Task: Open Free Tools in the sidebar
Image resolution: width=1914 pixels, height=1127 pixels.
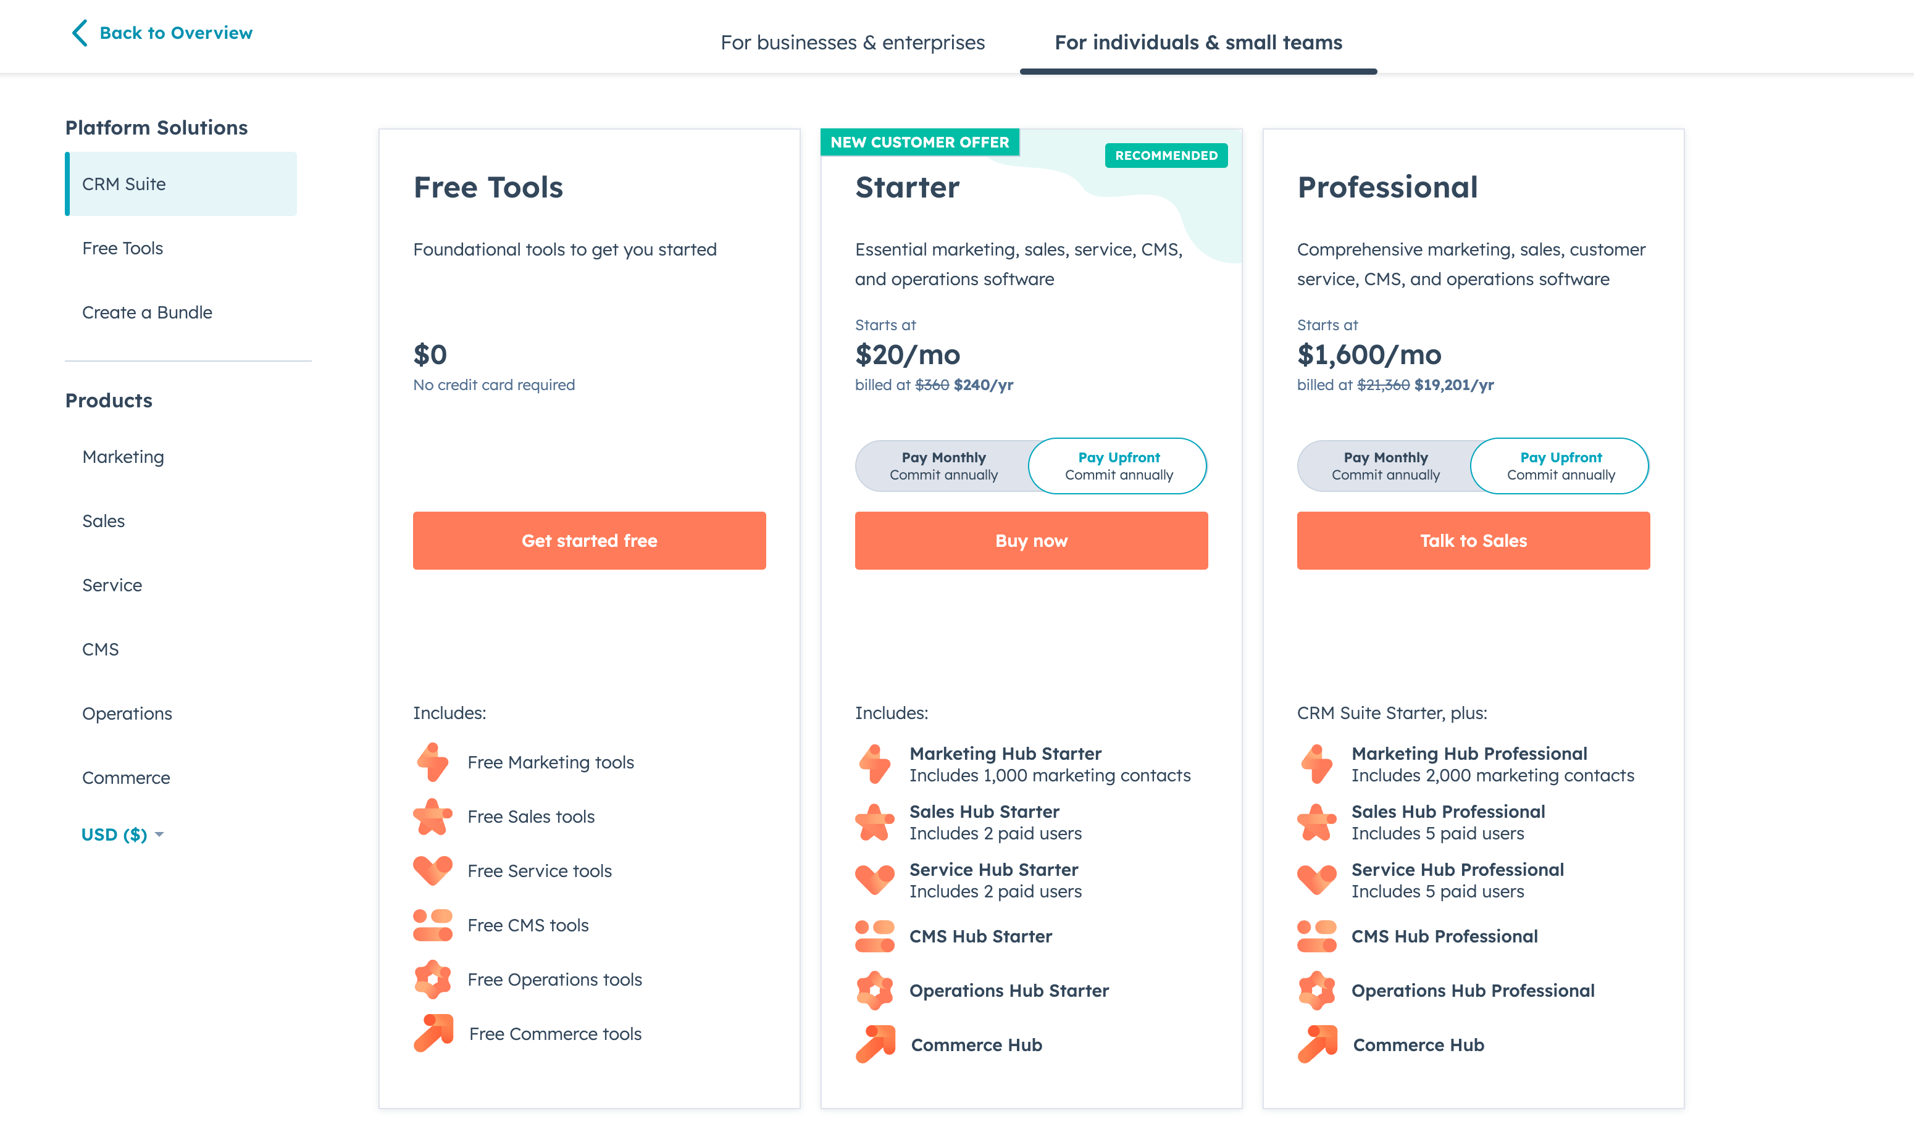Action: (x=122, y=248)
